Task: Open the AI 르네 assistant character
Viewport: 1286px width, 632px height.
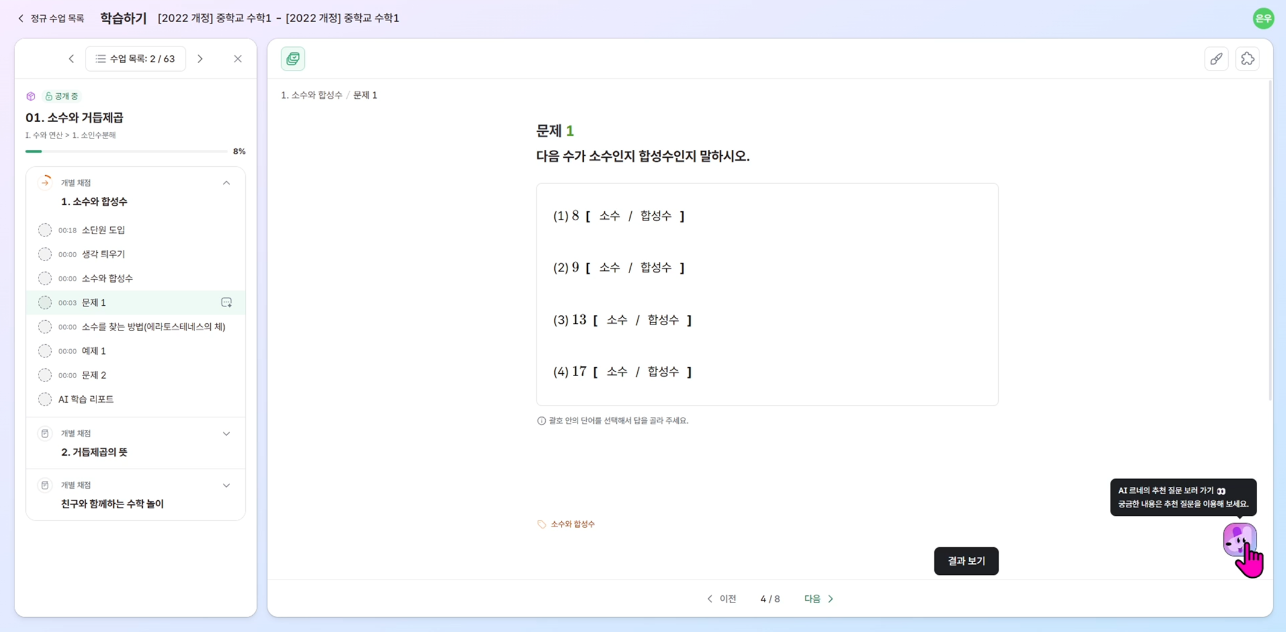Action: pyautogui.click(x=1240, y=539)
